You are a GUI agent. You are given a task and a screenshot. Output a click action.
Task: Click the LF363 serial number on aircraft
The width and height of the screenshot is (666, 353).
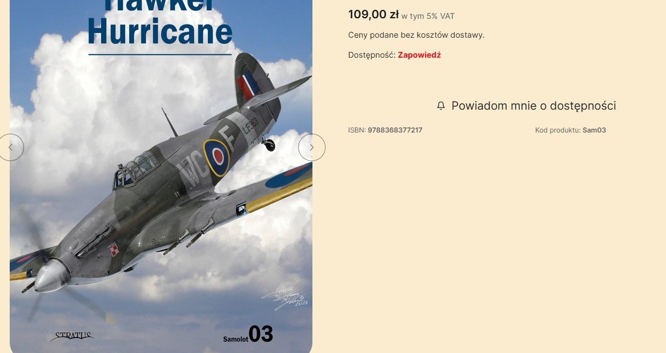click(x=251, y=125)
